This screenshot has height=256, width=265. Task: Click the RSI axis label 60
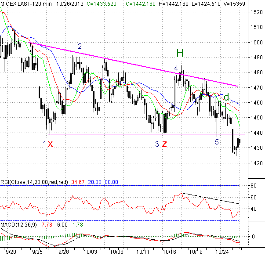tap(254, 197)
